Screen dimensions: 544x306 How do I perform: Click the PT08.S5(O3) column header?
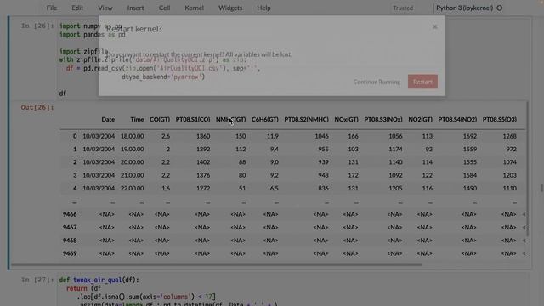(500, 119)
